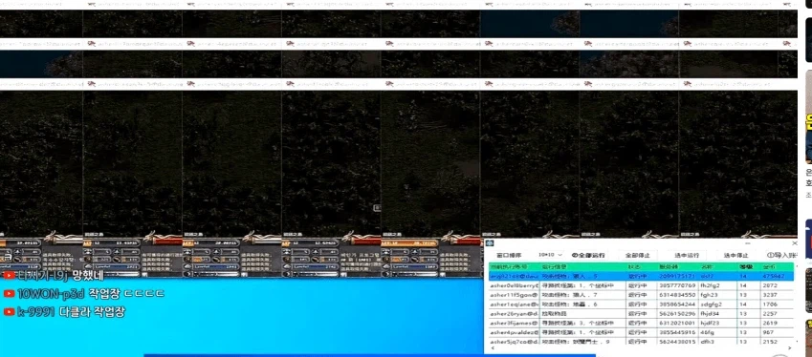Click the 6314834550 cell
The height and width of the screenshot is (357, 812).
(x=677, y=295)
